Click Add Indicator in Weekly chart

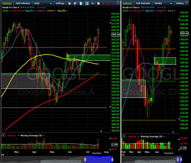coord(143,3)
